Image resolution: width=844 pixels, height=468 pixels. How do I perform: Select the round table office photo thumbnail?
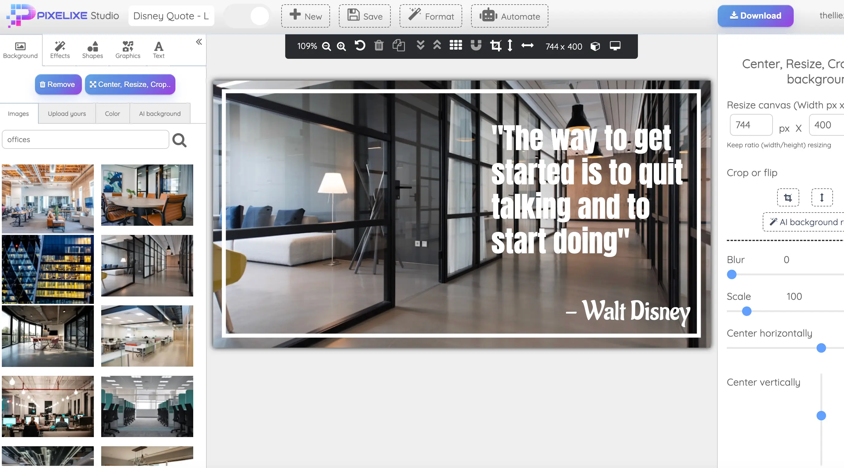pyautogui.click(x=147, y=195)
